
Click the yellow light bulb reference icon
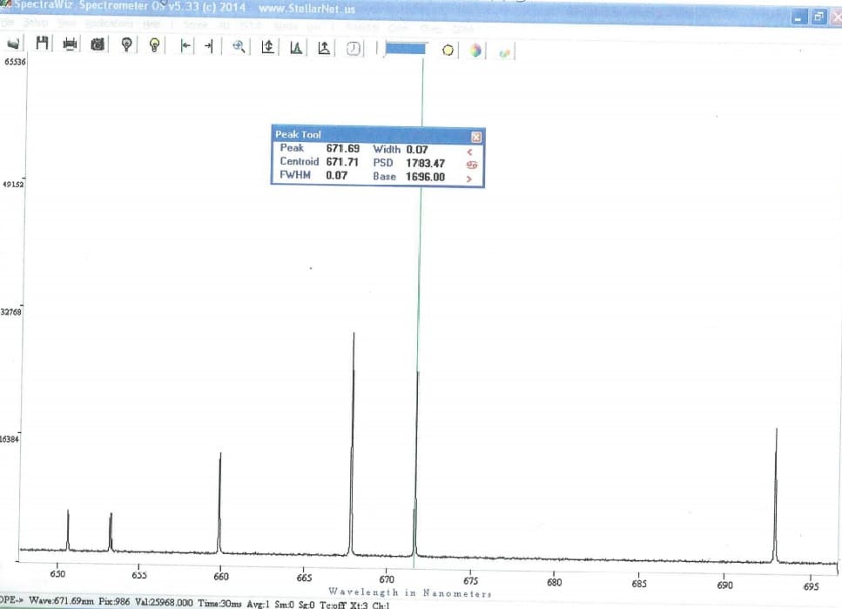(154, 44)
